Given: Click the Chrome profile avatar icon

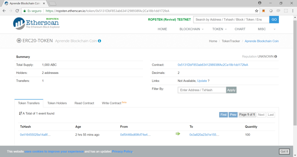Looking at the screenshot, I should click(260, 3).
